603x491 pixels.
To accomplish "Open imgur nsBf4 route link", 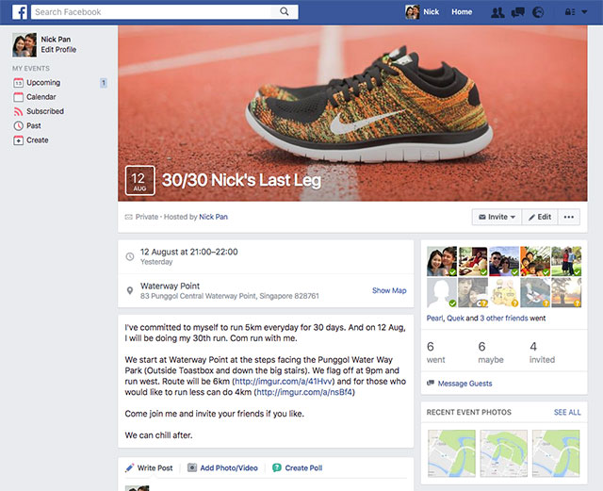I will [304, 392].
